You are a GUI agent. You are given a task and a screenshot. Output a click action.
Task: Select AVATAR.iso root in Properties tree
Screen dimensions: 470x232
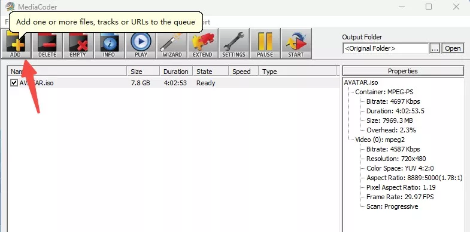coord(361,82)
